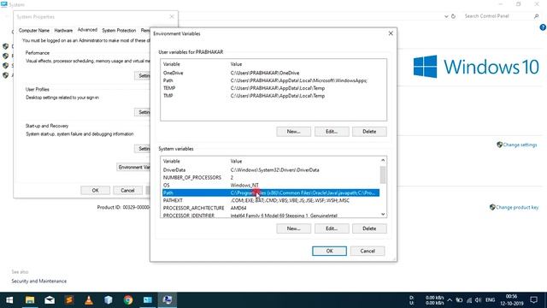Select the PROCESSOR_ARCHITECTURE system variable
This screenshot has width=547, height=308.
click(270, 208)
